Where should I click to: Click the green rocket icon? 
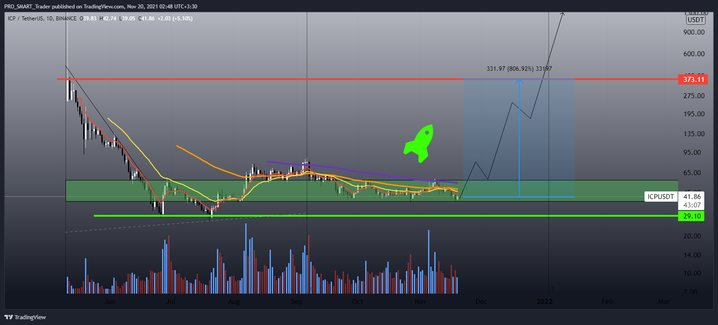point(419,143)
